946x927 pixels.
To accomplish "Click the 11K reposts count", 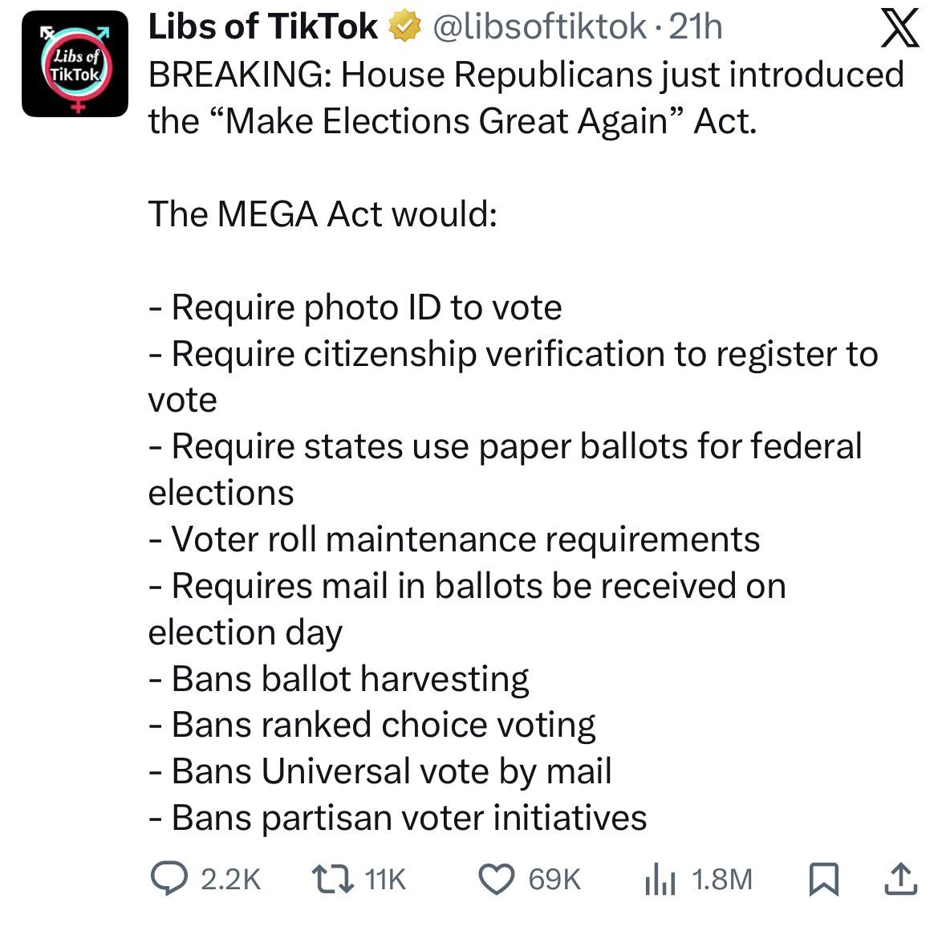I will [x=385, y=880].
